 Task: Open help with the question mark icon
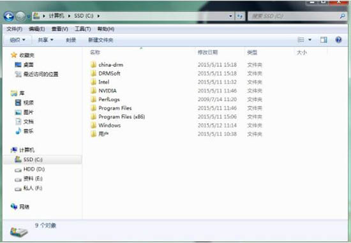tap(338, 40)
